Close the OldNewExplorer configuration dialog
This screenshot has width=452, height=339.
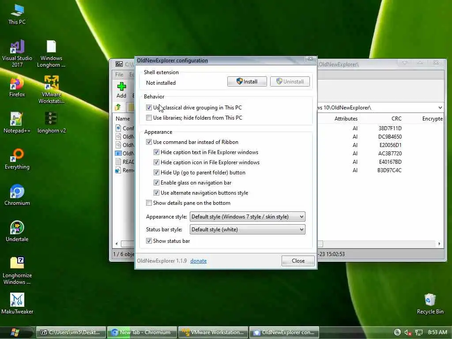298,260
